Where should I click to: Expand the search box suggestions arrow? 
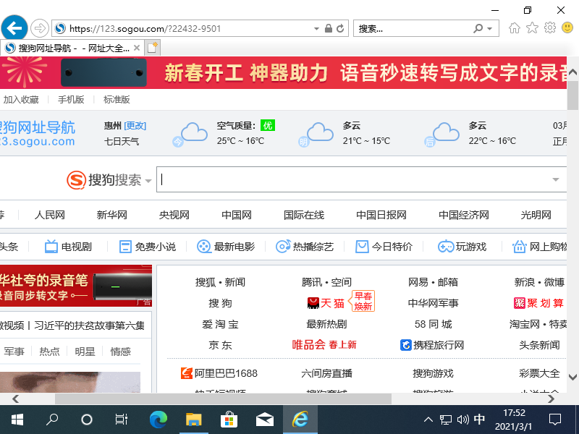point(555,179)
